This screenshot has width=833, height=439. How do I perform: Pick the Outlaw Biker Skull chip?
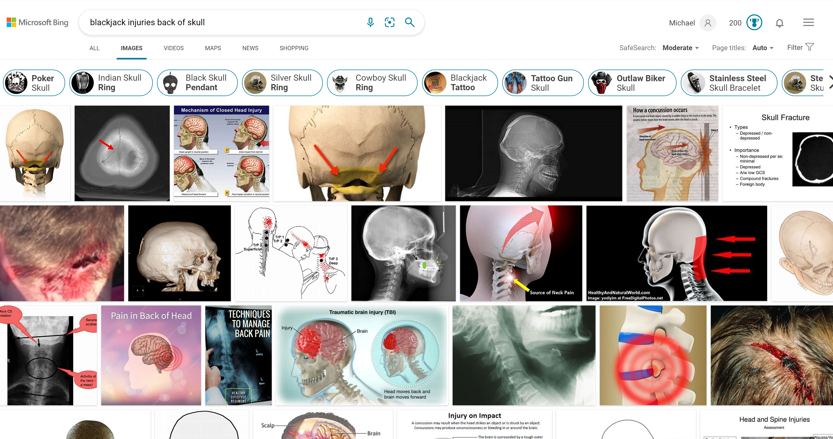pos(632,83)
